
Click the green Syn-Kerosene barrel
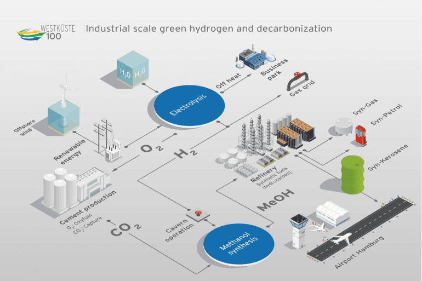pos(351,174)
